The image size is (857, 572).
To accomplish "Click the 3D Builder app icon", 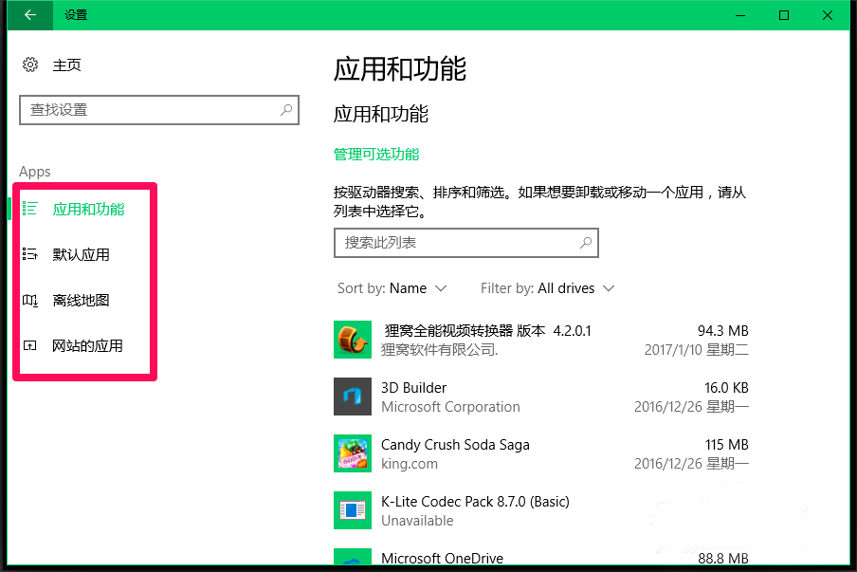I will [353, 397].
